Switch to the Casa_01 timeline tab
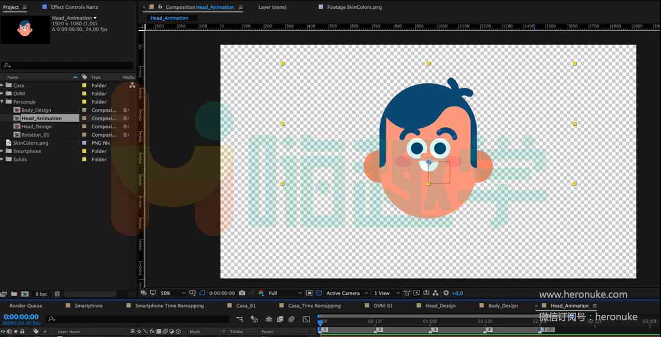 coord(246,306)
